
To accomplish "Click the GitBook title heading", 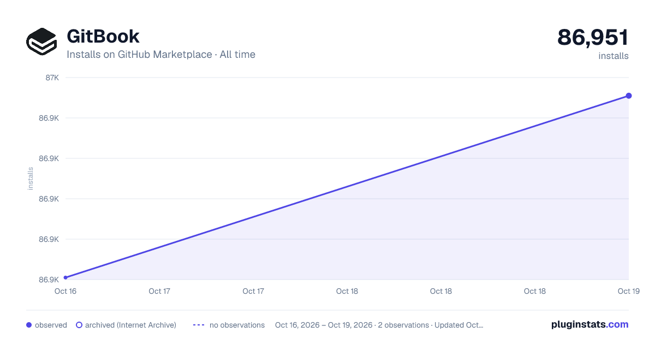I will coord(103,36).
